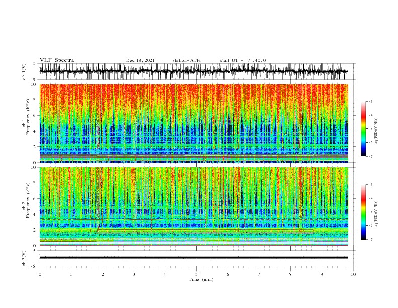The width and height of the screenshot is (398, 308).
Task: Click the ch.1 spectrogram panel
Action: tap(193, 123)
